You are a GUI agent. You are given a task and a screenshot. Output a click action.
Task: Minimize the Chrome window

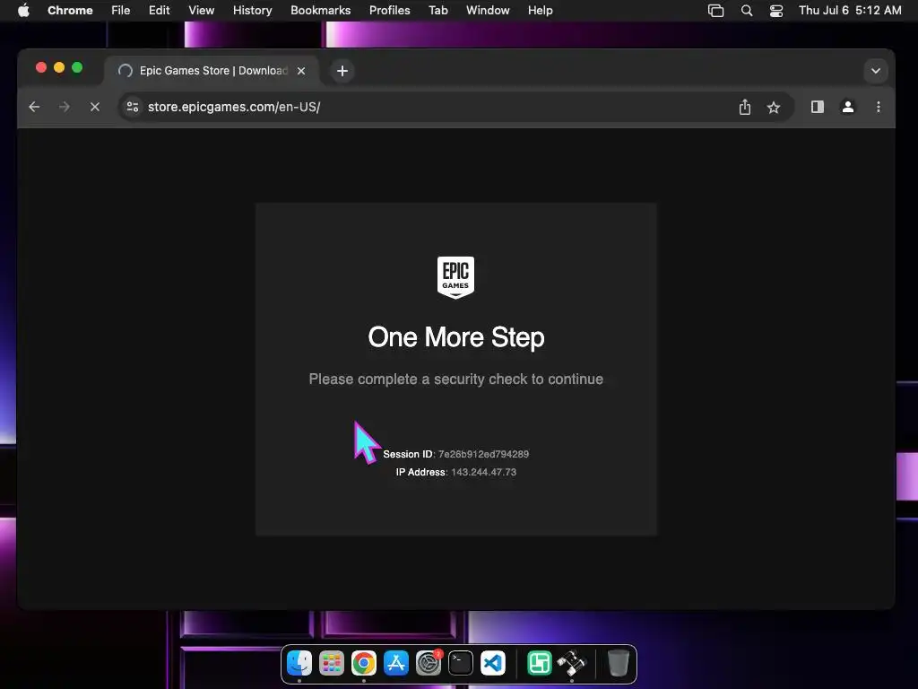point(59,67)
